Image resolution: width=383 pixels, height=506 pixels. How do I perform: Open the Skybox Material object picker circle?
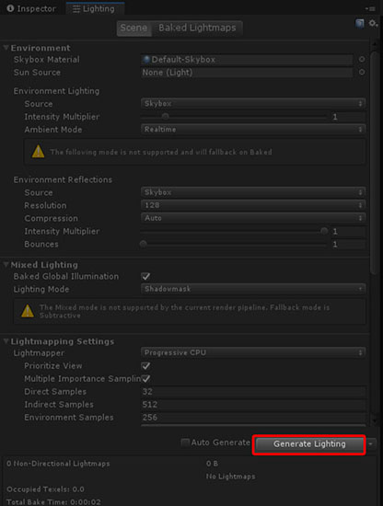[x=362, y=60]
